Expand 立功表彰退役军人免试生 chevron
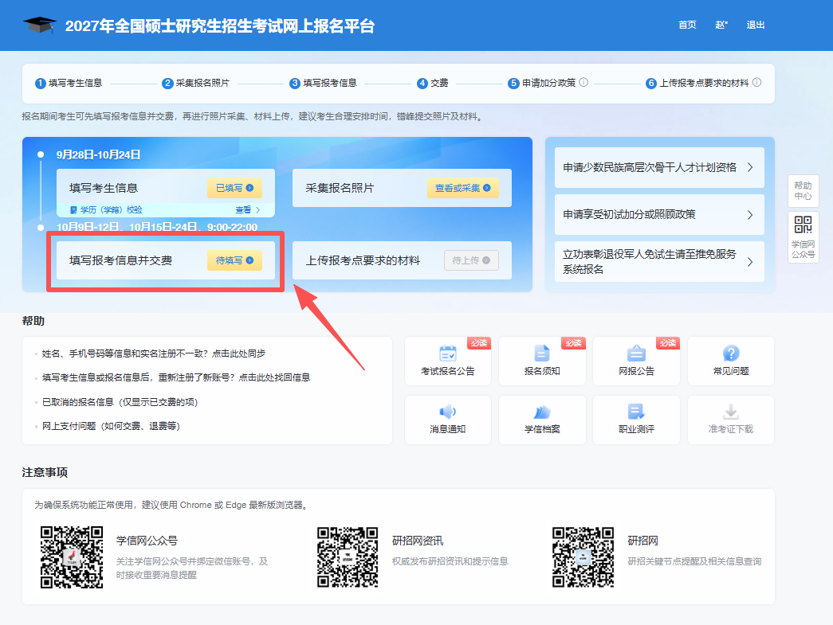This screenshot has height=625, width=833. (x=750, y=262)
